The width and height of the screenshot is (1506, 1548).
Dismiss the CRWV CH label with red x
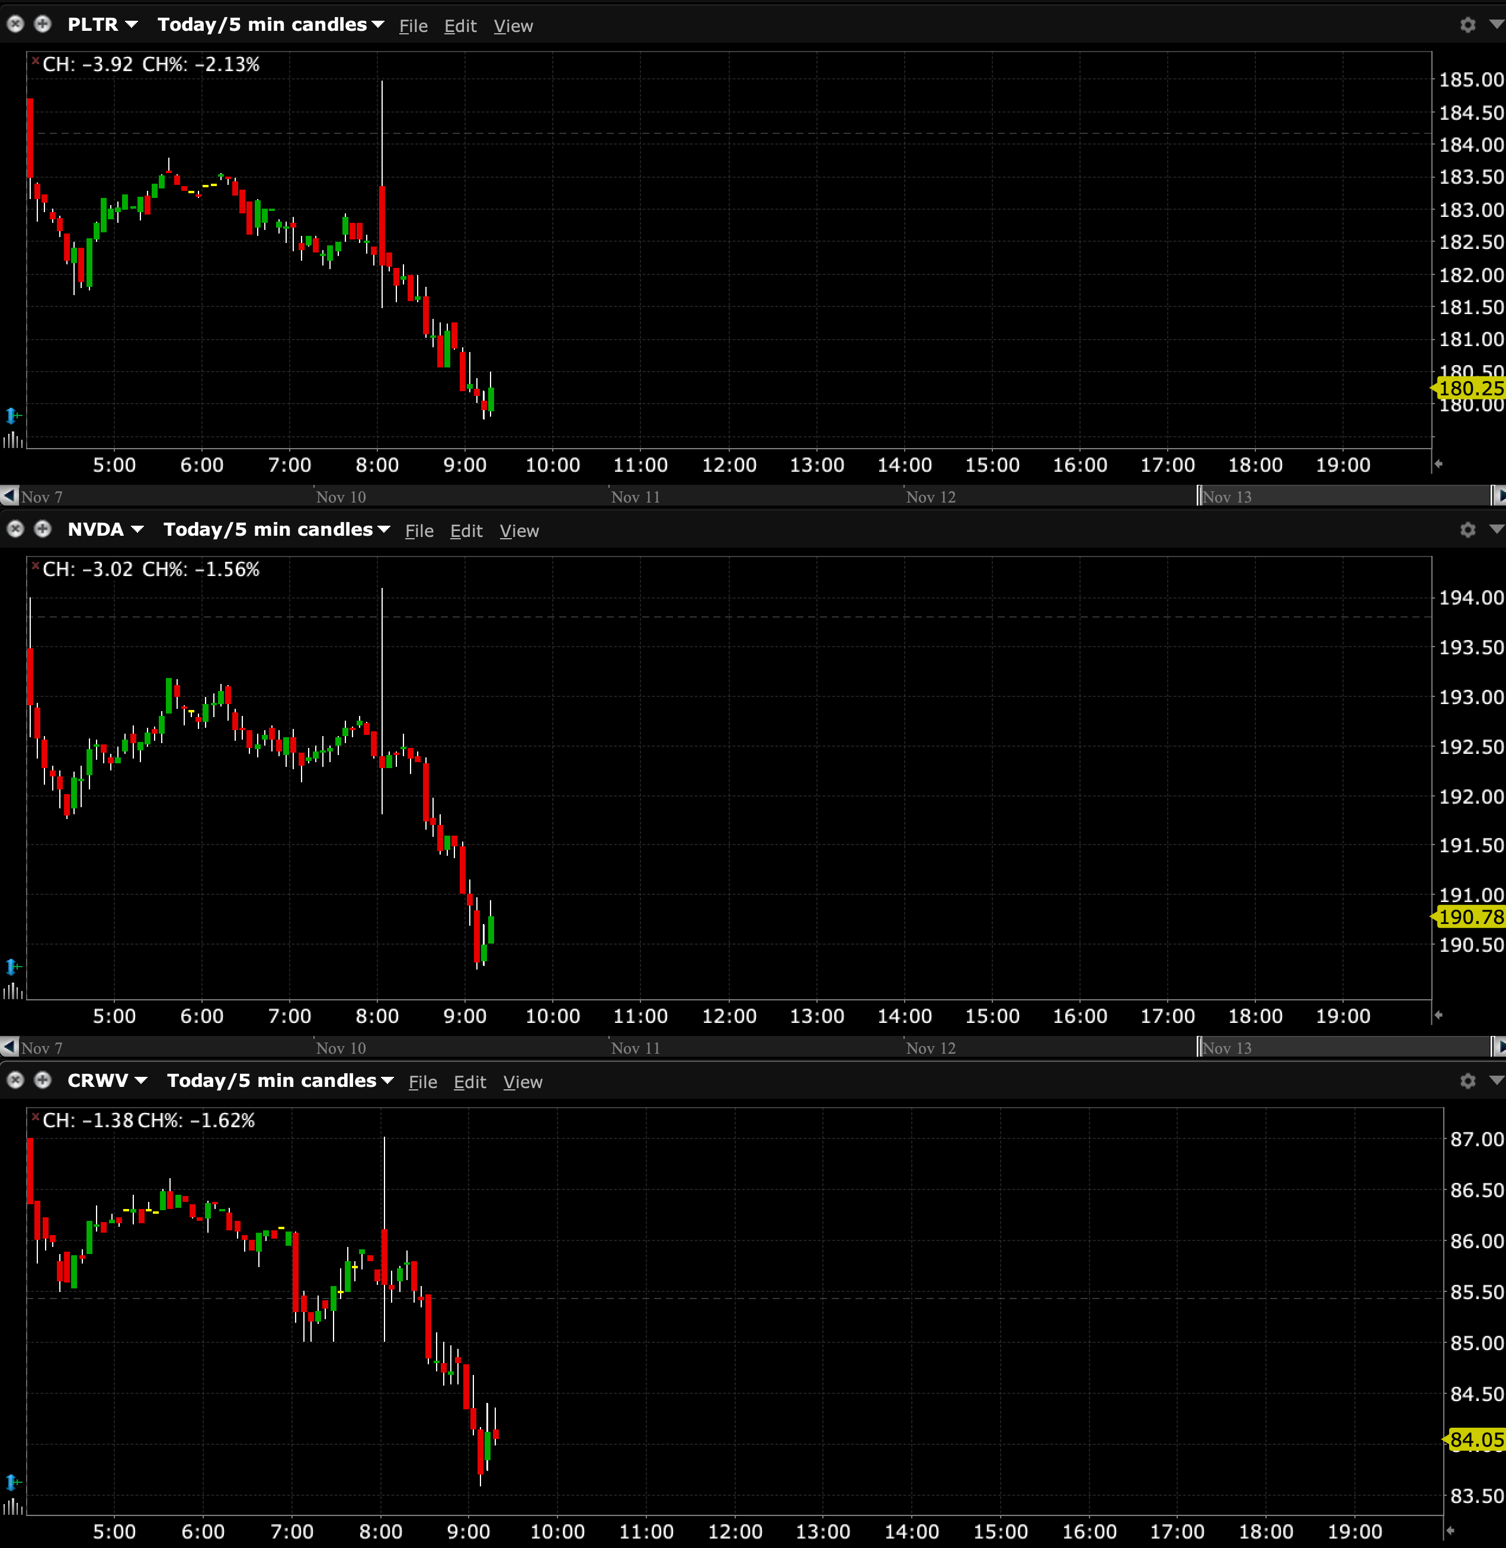[x=35, y=1117]
